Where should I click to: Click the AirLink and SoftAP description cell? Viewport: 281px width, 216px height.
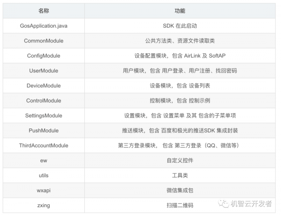click(x=179, y=56)
